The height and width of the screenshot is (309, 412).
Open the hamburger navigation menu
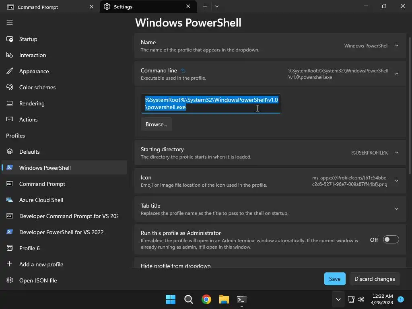pyautogui.click(x=10, y=23)
